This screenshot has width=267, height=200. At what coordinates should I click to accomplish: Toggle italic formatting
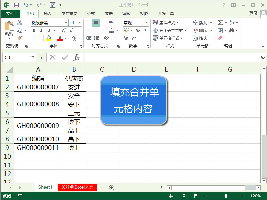click(x=42, y=30)
